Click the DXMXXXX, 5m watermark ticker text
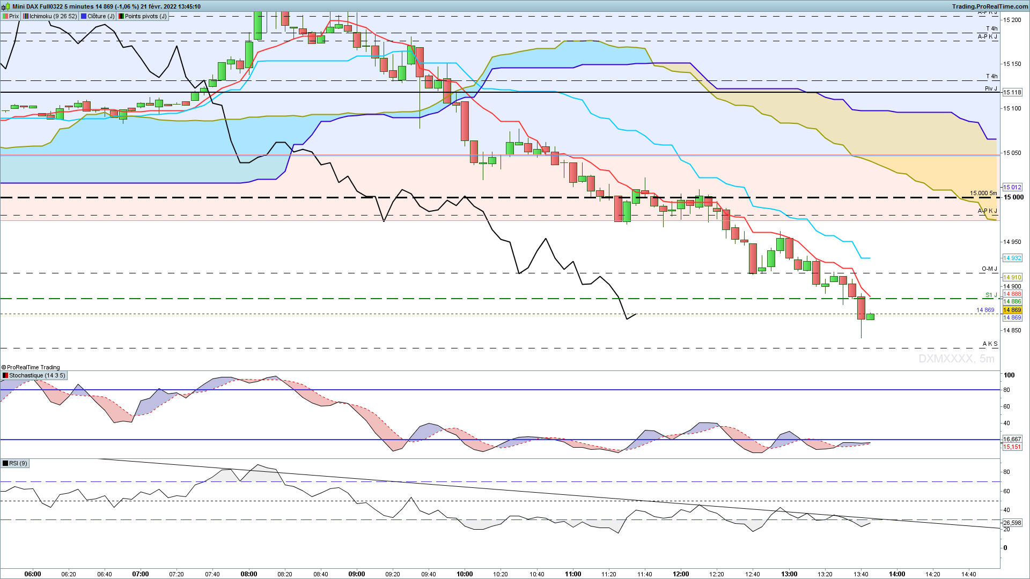The height and width of the screenshot is (579, 1030). tap(957, 359)
